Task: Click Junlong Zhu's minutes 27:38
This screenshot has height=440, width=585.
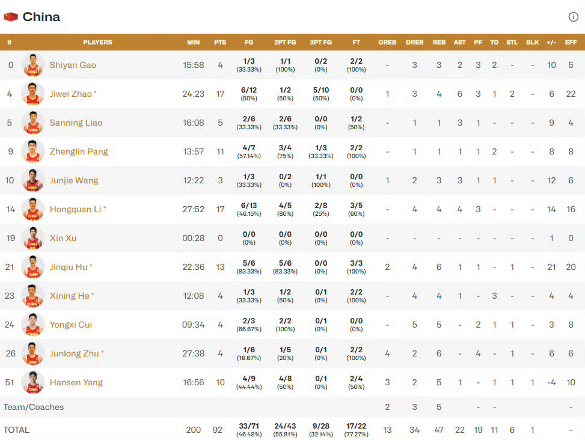Action: point(193,353)
